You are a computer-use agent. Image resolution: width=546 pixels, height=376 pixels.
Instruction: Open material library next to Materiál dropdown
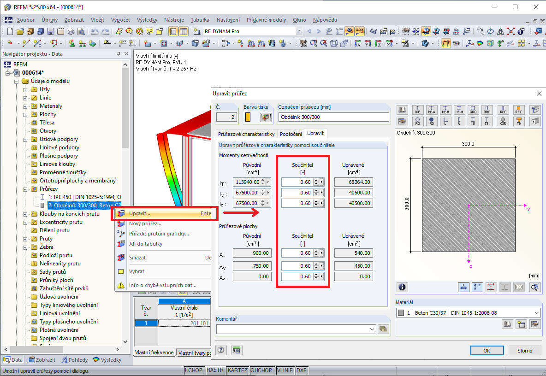point(507,324)
